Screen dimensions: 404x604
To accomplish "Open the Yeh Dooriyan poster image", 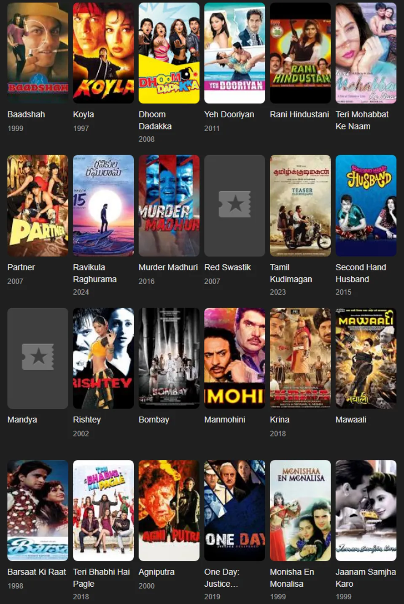I will (x=234, y=53).
